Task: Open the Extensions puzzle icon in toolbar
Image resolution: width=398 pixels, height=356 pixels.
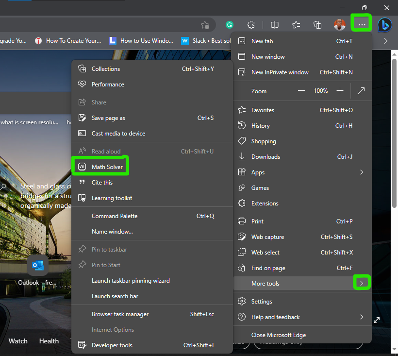Action: (251, 25)
